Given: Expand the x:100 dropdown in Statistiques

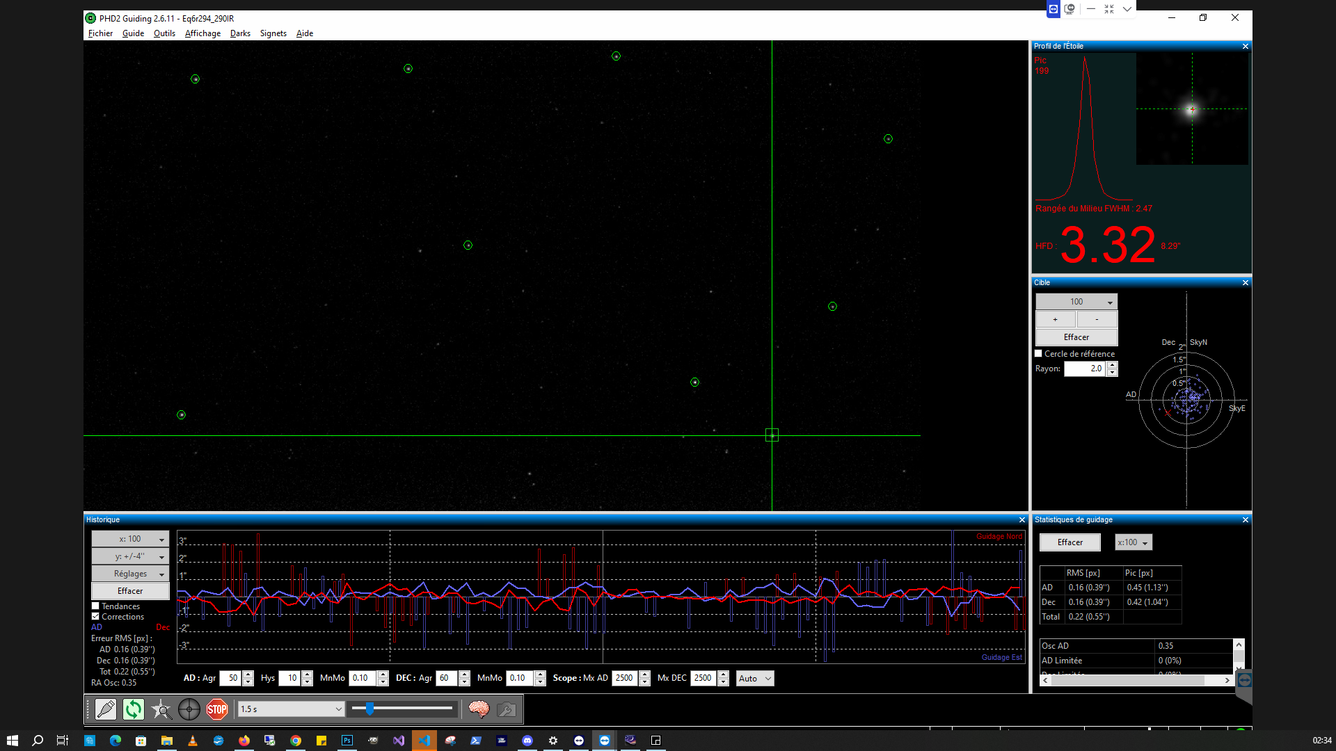Looking at the screenshot, I should 1134,542.
